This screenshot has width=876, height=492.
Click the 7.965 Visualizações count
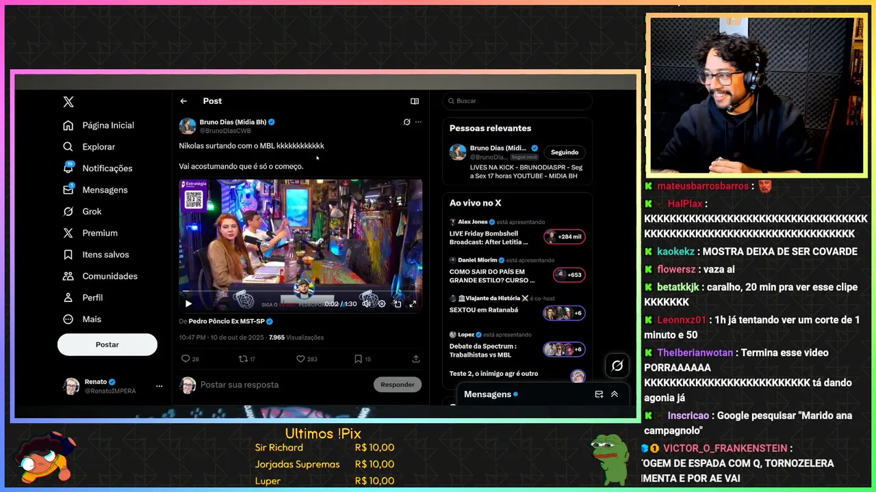[296, 338]
